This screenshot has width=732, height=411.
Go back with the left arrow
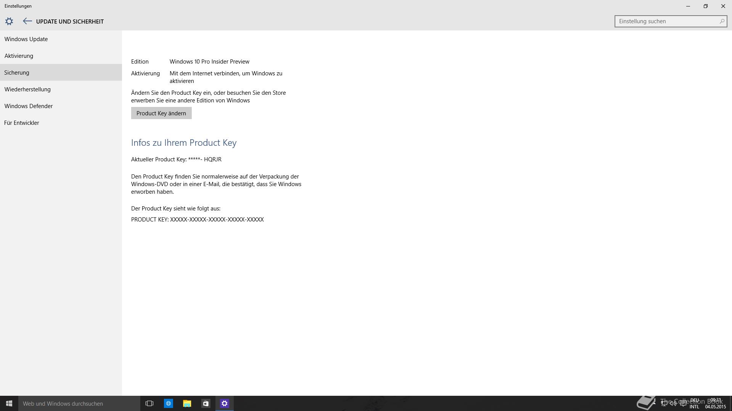coord(27,21)
